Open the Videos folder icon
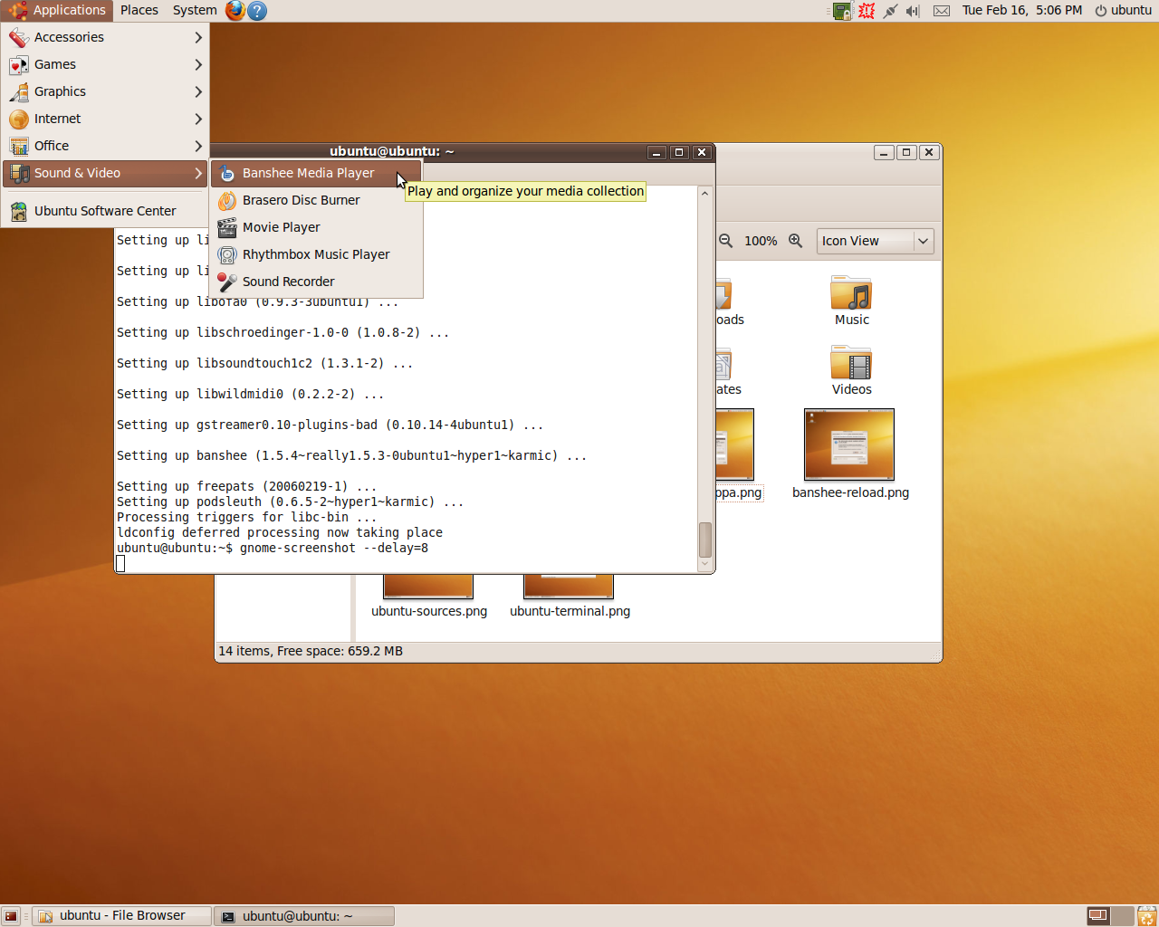The width and height of the screenshot is (1159, 927). (851, 364)
